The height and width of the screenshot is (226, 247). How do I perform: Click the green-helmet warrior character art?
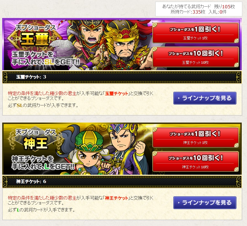pos(88,154)
